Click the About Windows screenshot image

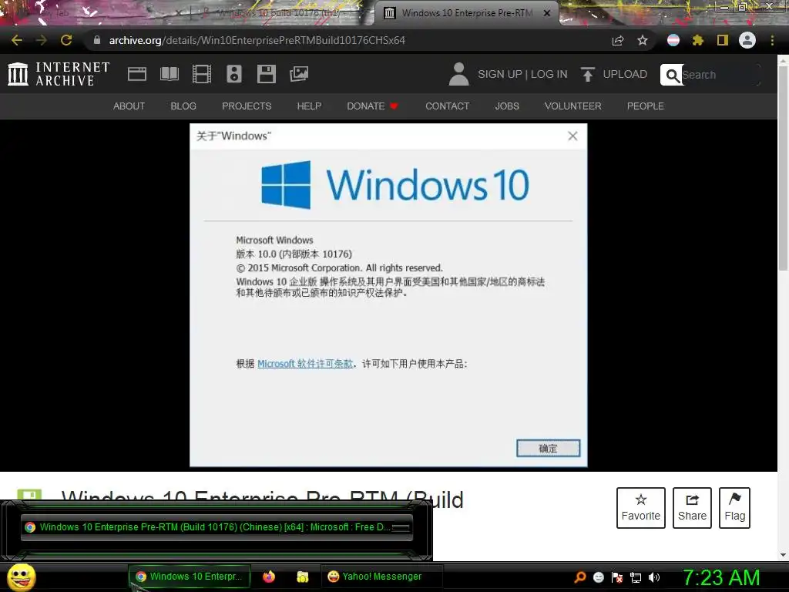[x=388, y=295]
